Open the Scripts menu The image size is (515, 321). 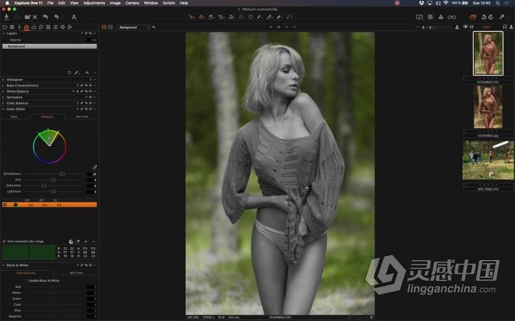169,3
